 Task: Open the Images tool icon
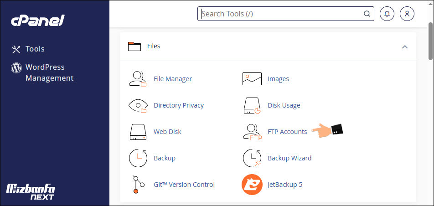pos(252,79)
